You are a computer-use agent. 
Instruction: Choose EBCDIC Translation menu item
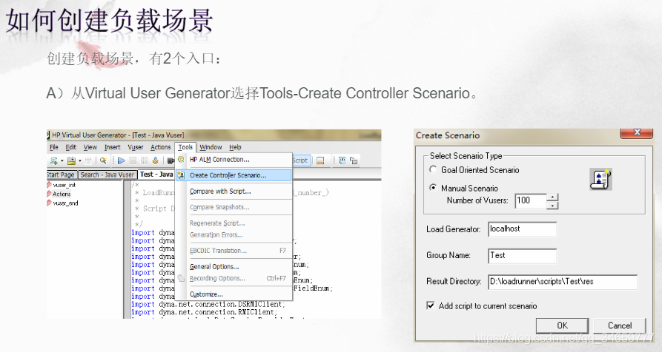click(x=234, y=251)
